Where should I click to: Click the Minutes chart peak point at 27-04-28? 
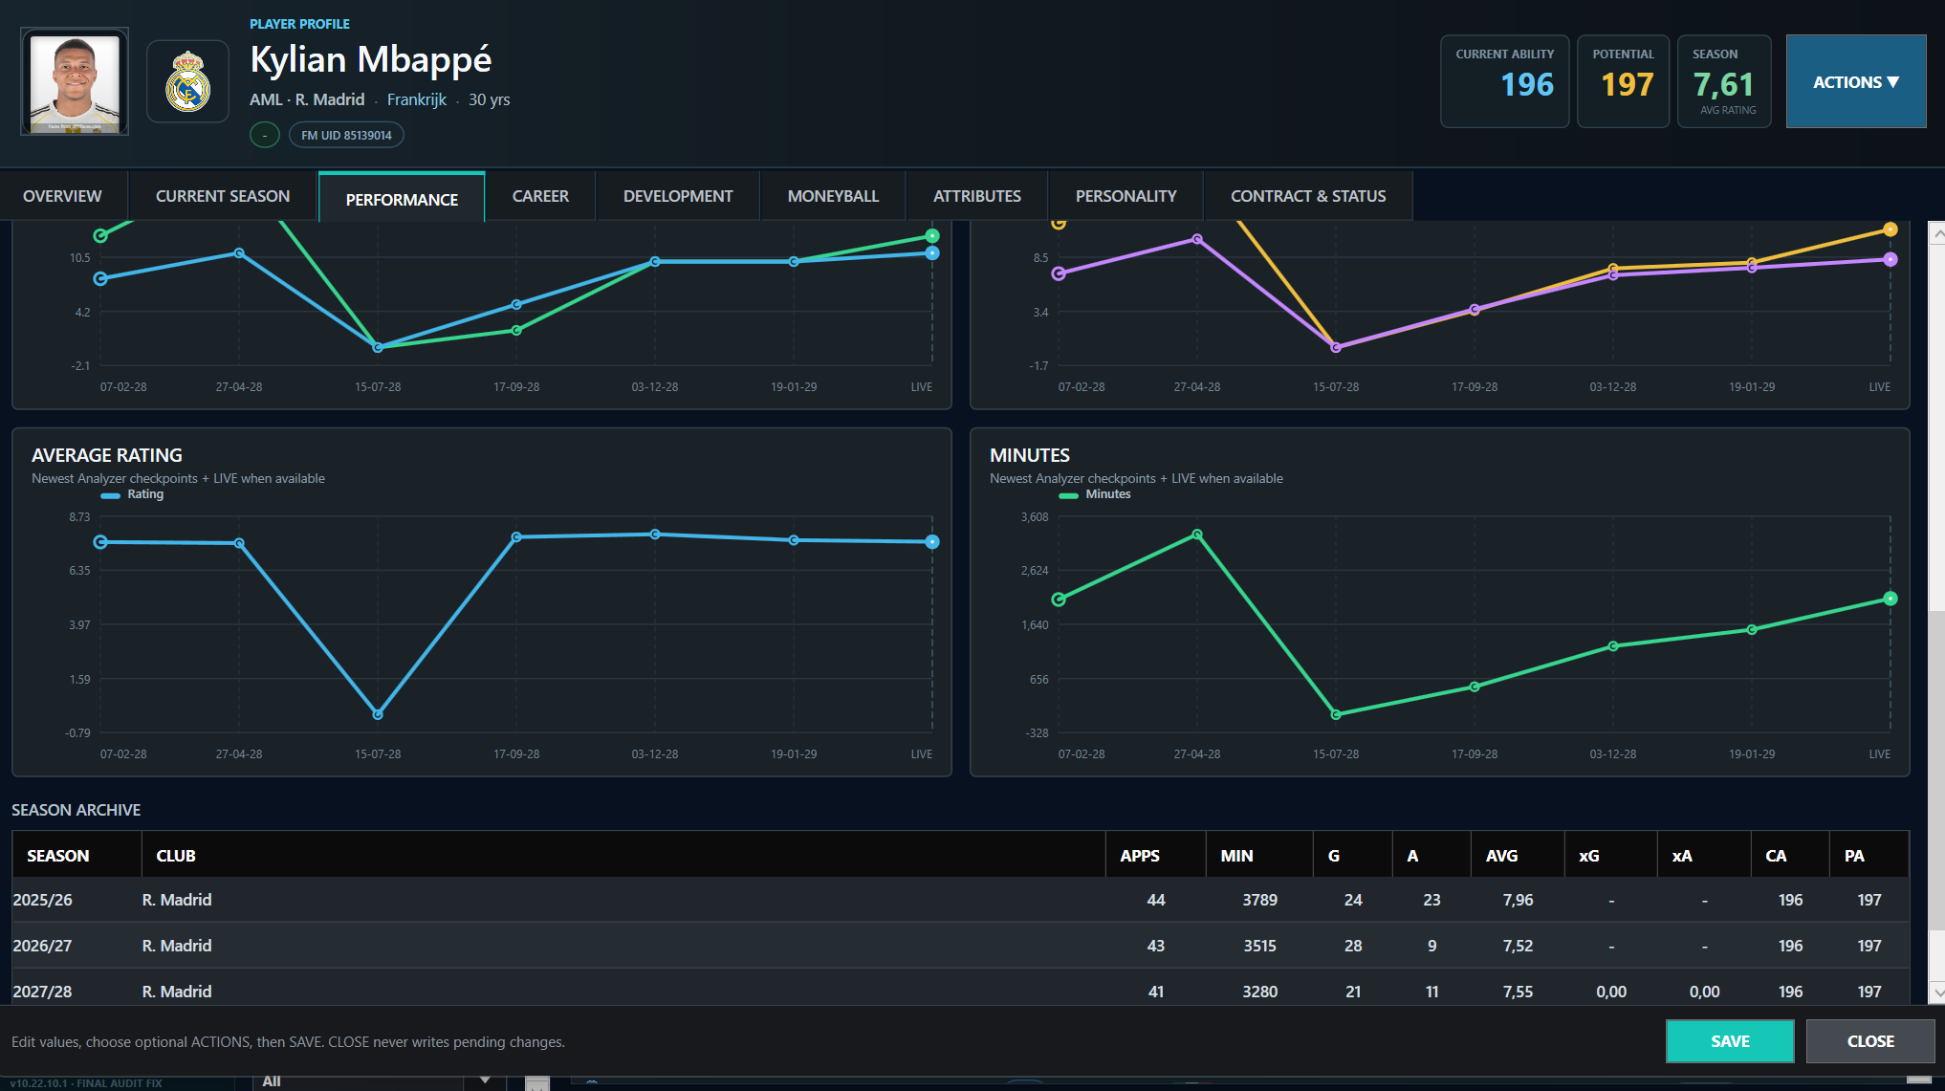tap(1197, 535)
